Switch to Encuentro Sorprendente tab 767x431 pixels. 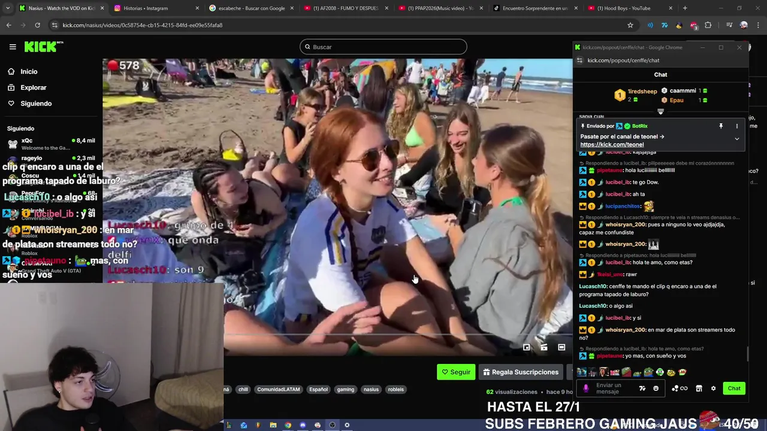pyautogui.click(x=535, y=8)
